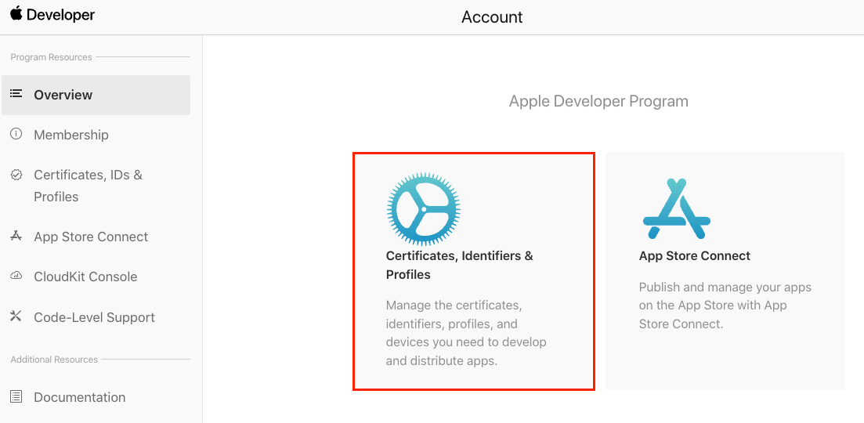Viewport: 864px width, 423px height.
Task: Click the Code-Level Support tools icon
Action: click(x=16, y=316)
